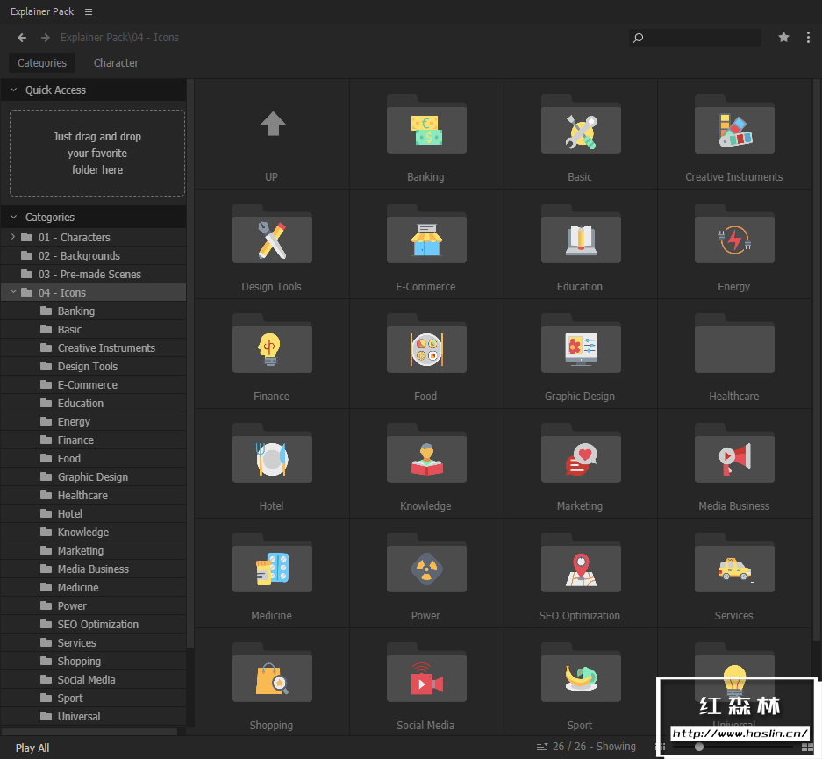Open the Explainer Pack panel hamburger menu
Viewport: 822px width, 759px height.
tap(89, 11)
